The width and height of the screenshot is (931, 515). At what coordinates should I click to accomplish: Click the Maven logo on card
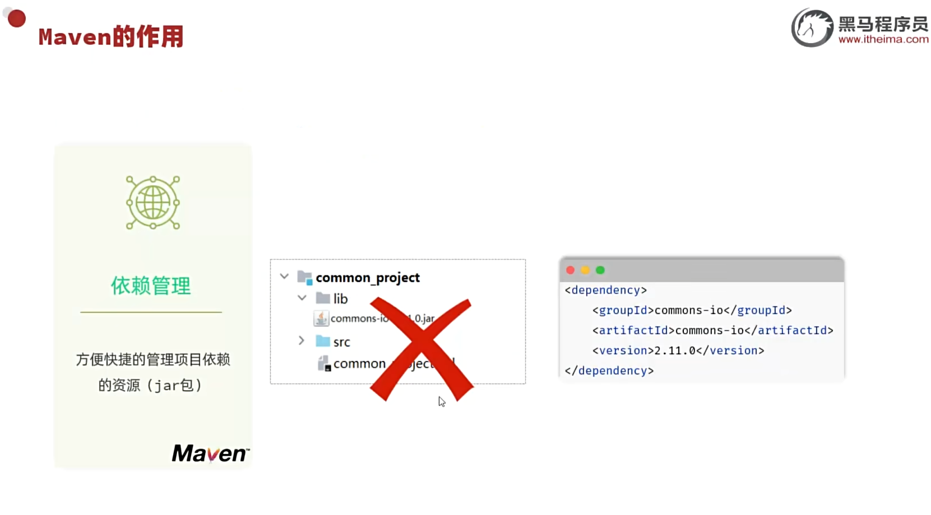point(210,453)
